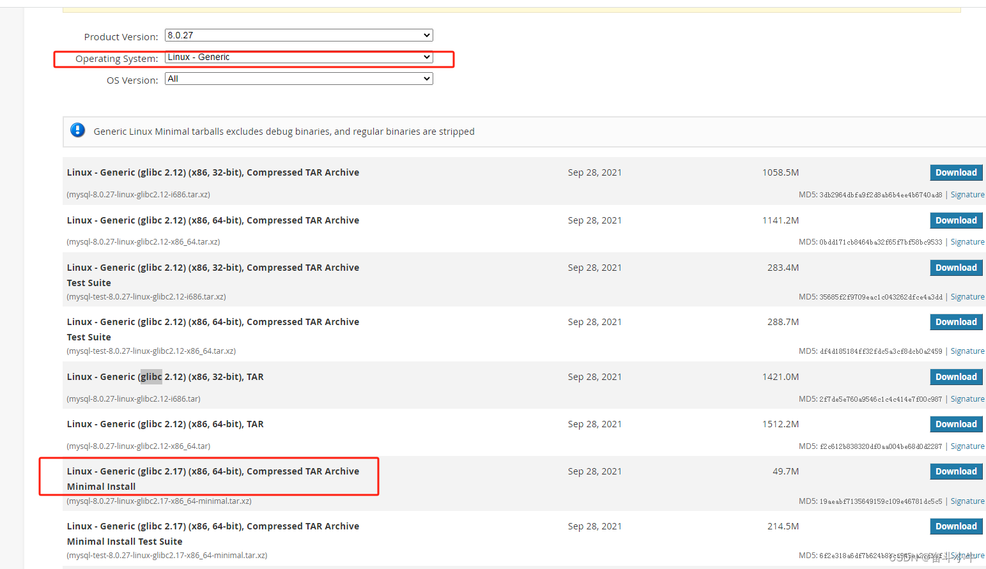Click filename (mysql-test-8.0.27-linux-glibc2.12-i686.tar.xz)
The height and width of the screenshot is (569, 986).
click(x=146, y=297)
